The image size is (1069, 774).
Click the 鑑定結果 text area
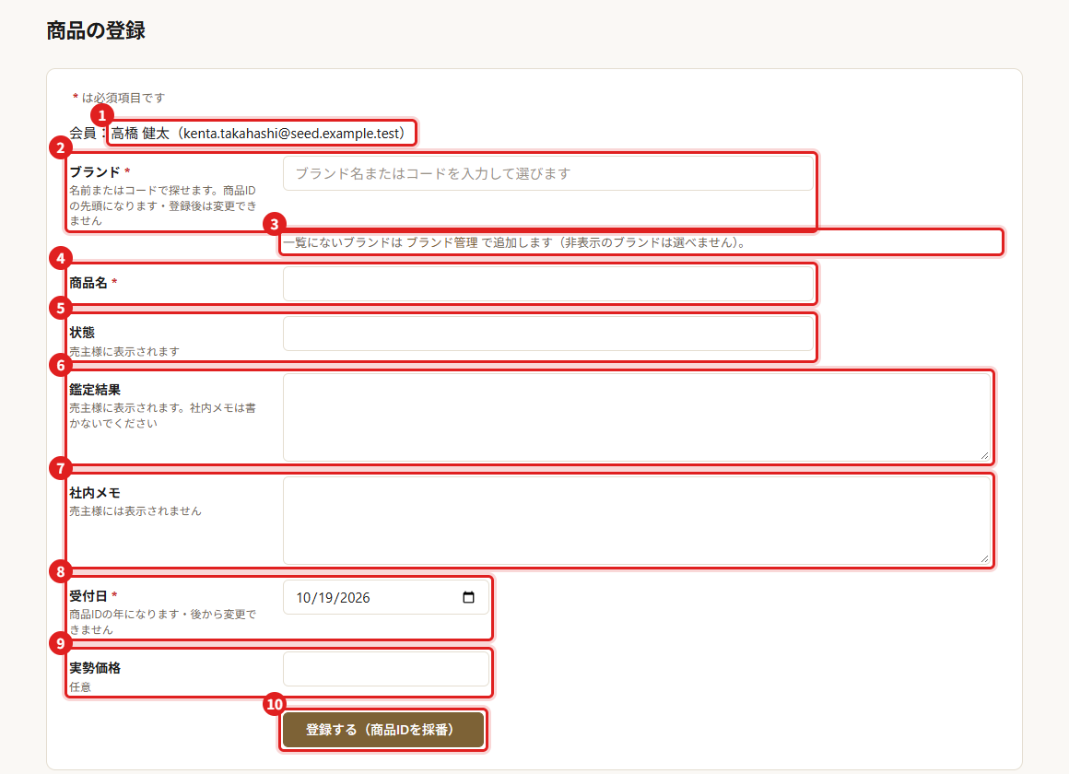click(x=637, y=417)
